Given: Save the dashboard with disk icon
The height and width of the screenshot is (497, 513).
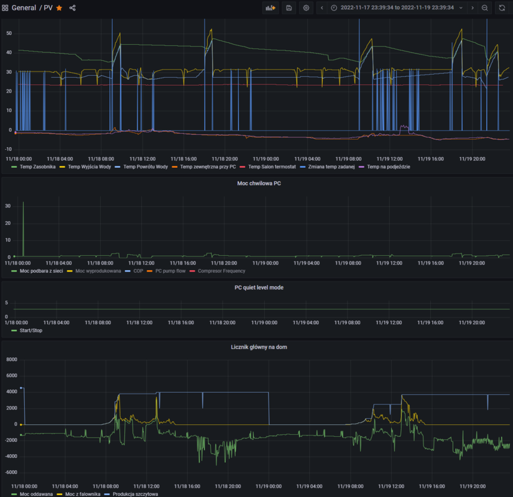Looking at the screenshot, I should pos(289,8).
